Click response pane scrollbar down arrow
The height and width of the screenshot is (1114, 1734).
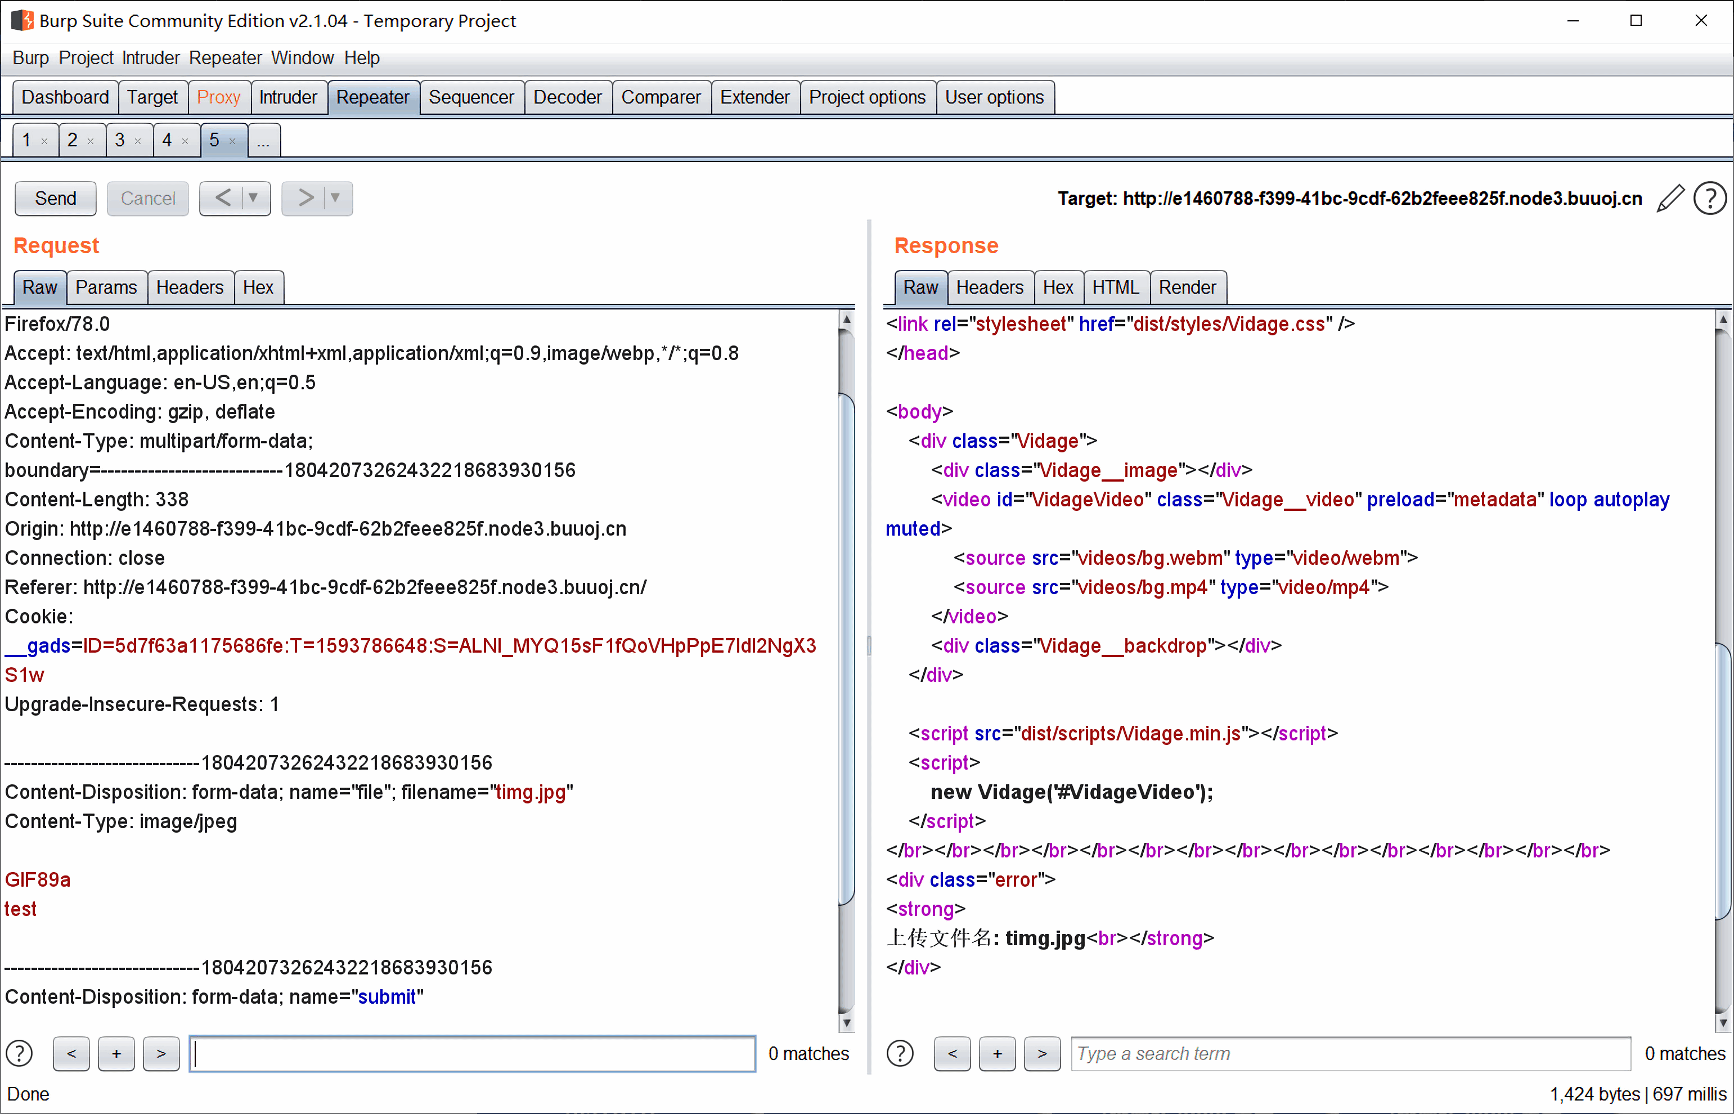point(1723,1023)
